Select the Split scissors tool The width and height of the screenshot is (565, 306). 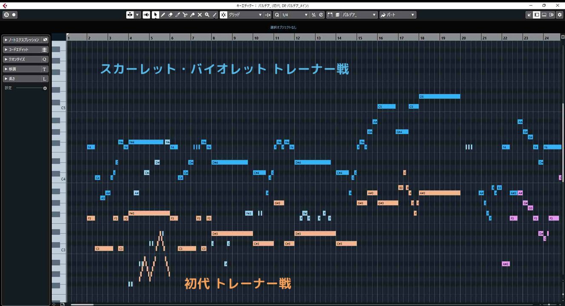(185, 15)
